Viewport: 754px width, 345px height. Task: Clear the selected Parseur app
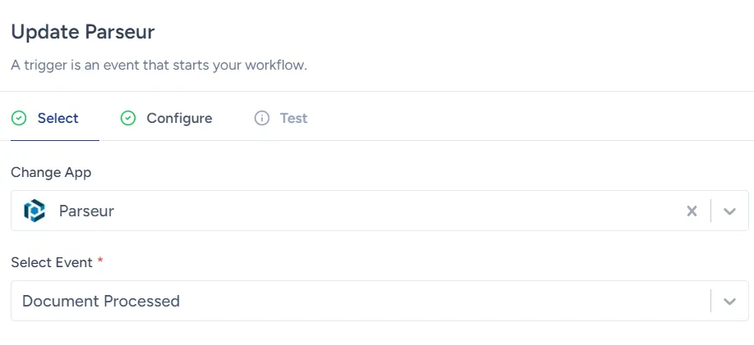(x=692, y=211)
